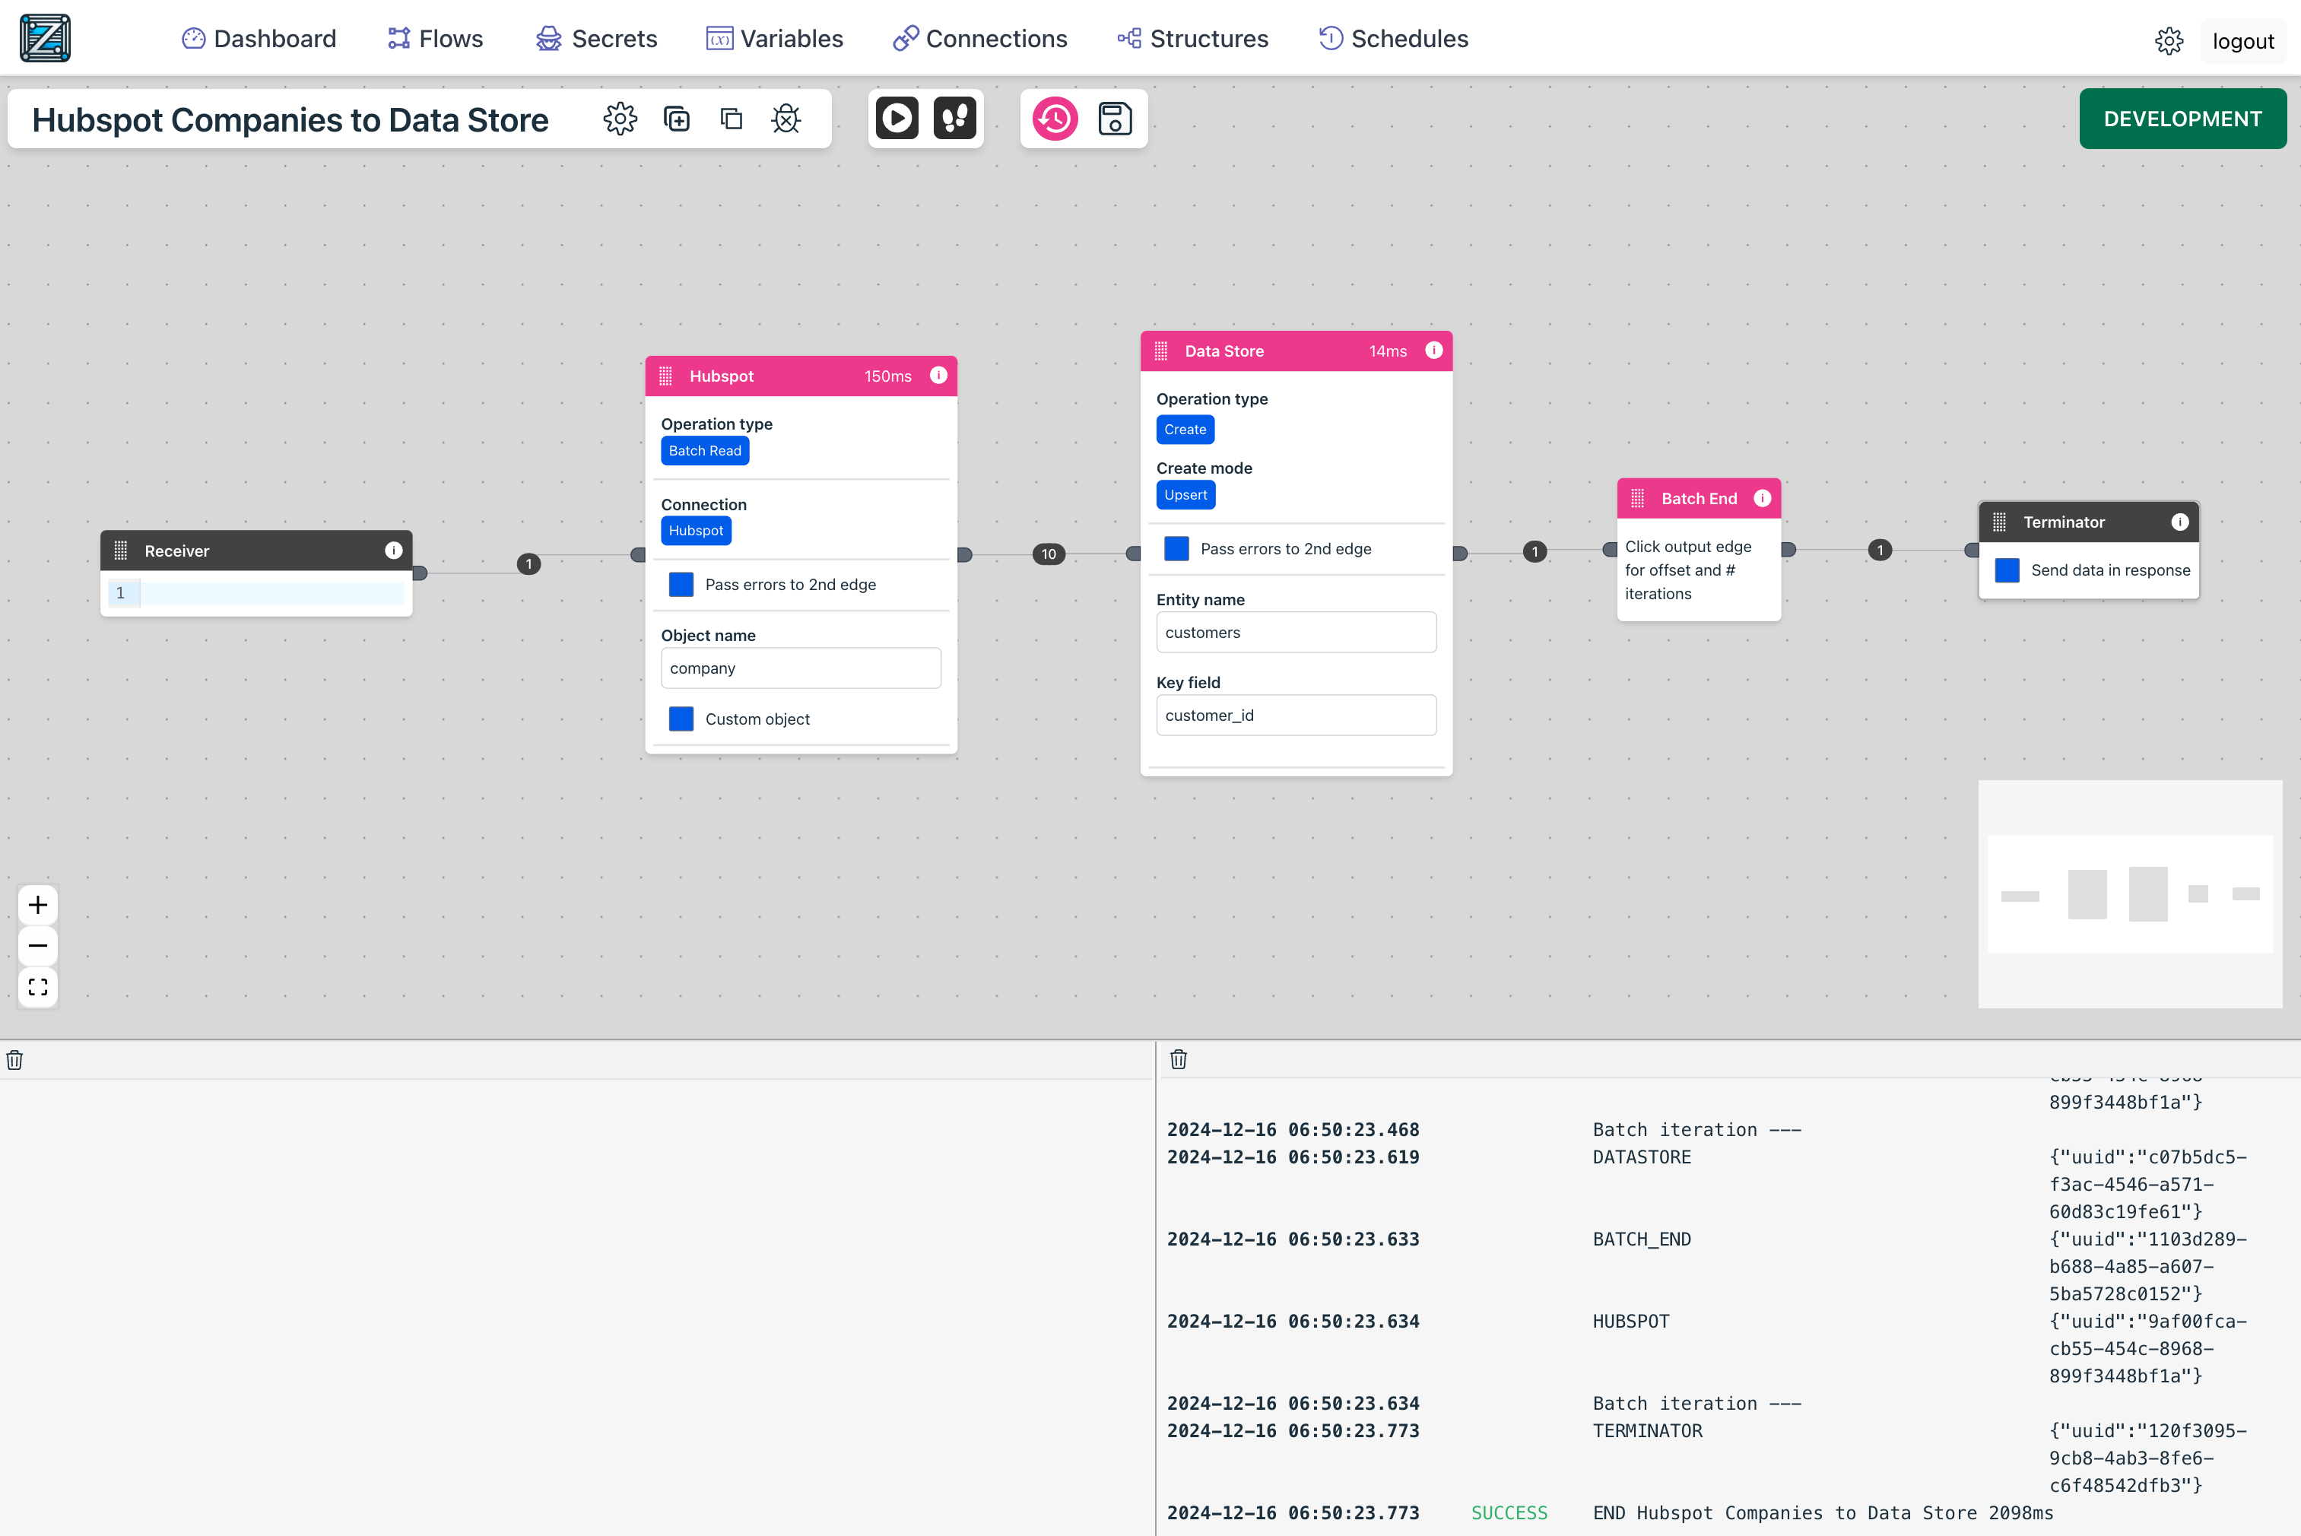This screenshot has height=1536, width=2301.
Task: Click the Data Store node drag handle
Action: pos(1161,351)
